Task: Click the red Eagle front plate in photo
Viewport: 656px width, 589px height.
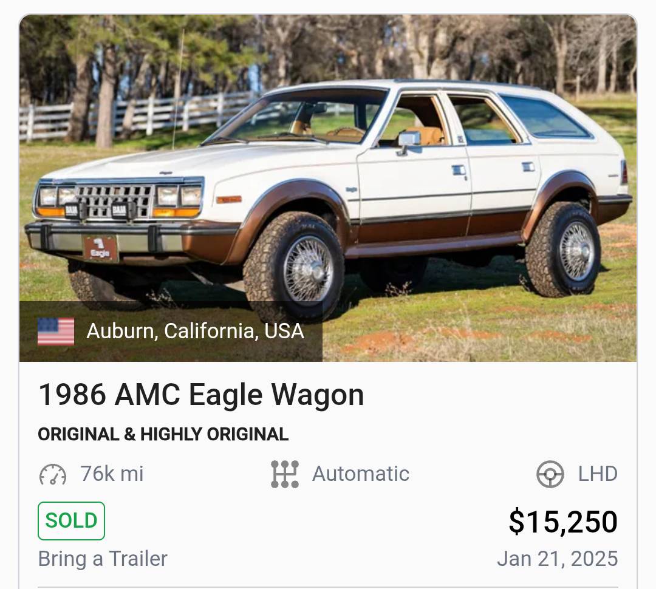Action: click(100, 248)
